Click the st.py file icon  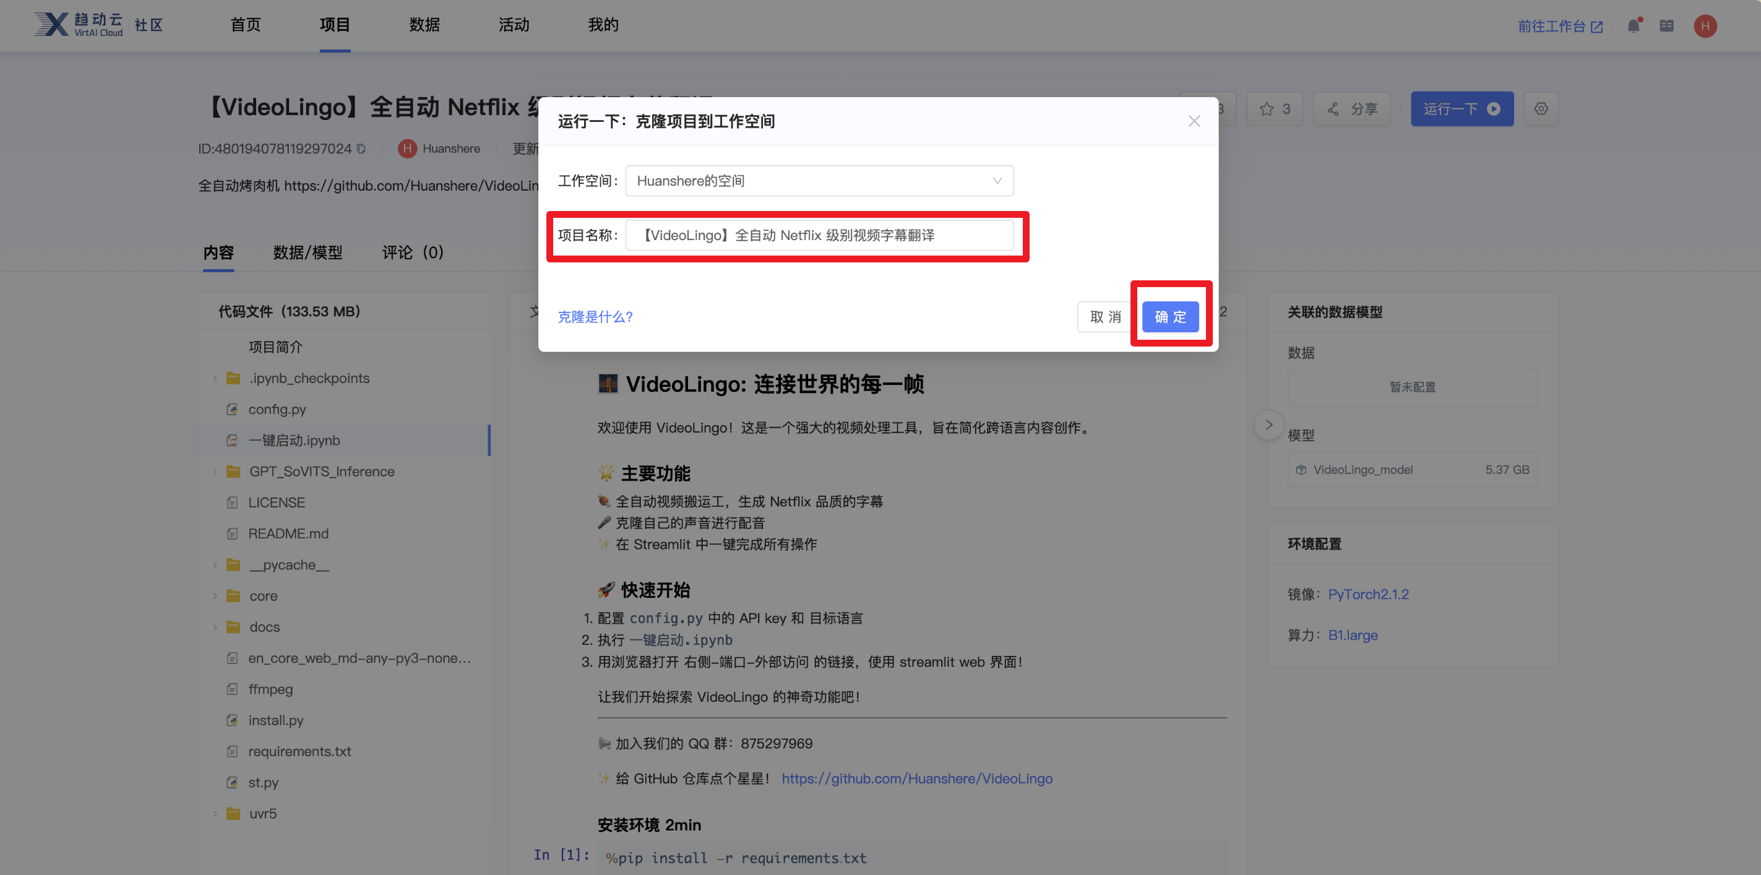tap(233, 782)
